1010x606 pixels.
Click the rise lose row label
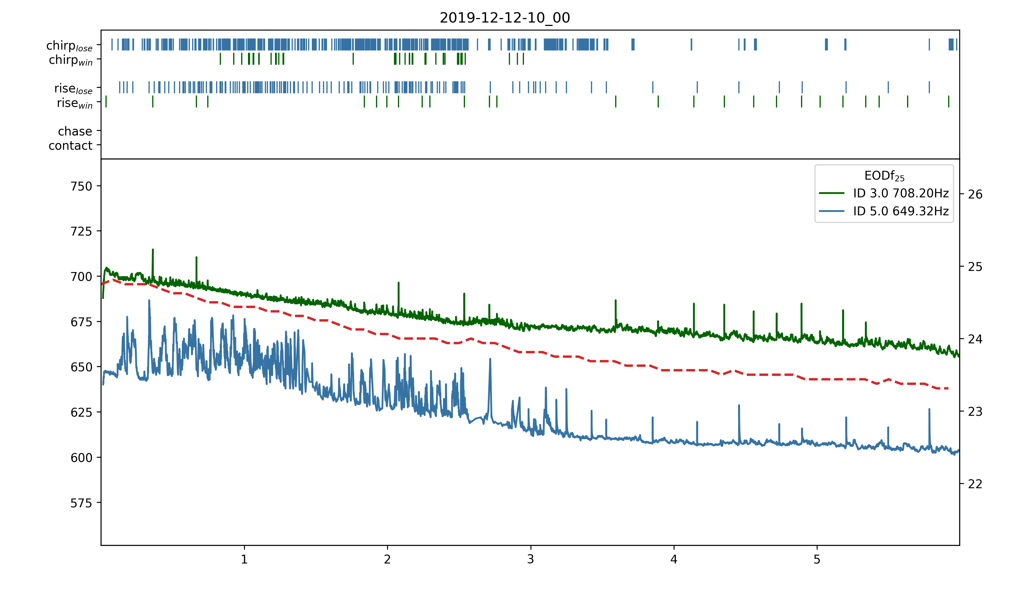tap(74, 89)
